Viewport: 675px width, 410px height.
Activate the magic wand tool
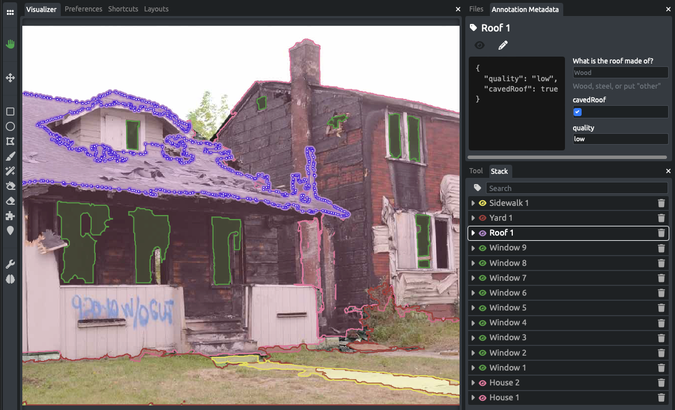[x=9, y=170]
